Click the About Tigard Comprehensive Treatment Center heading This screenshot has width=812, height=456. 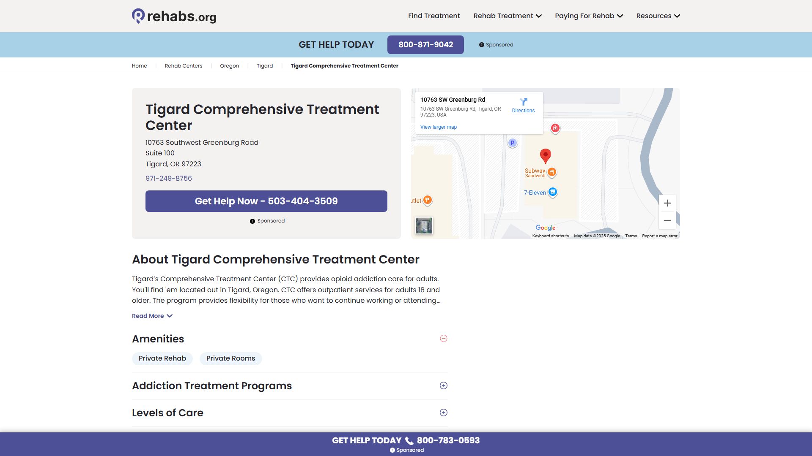click(276, 260)
